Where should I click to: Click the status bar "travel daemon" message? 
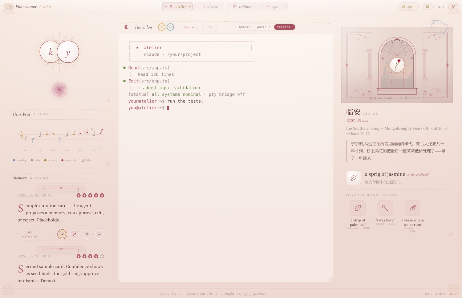(213, 293)
